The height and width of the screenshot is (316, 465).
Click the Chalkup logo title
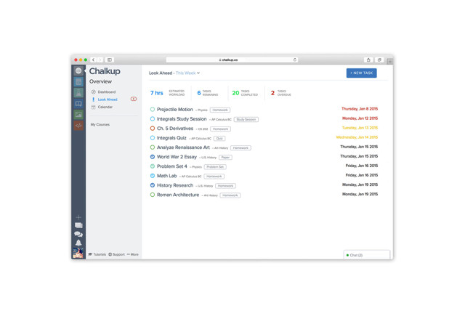click(105, 71)
